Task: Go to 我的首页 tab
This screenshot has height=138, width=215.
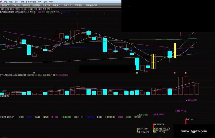Action: tap(6, 5)
